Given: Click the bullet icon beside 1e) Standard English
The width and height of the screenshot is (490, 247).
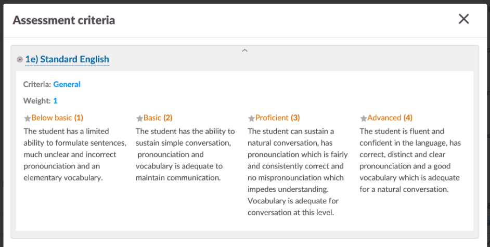Looking at the screenshot, I should pos(20,60).
